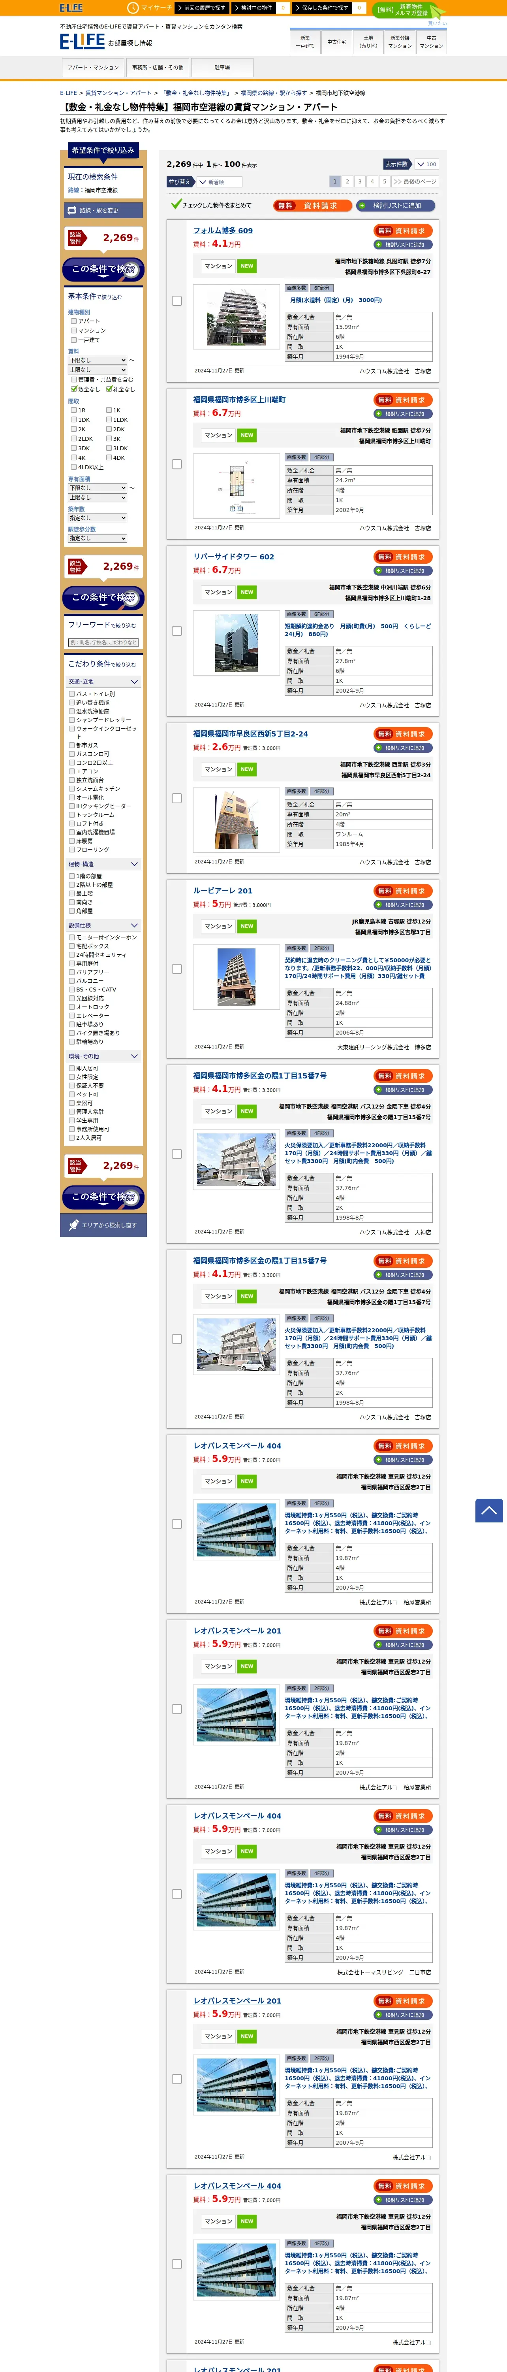Viewport: 507px width, 2372px height.
Task: Check the 1LDK layout checkbox
Action: (109, 420)
